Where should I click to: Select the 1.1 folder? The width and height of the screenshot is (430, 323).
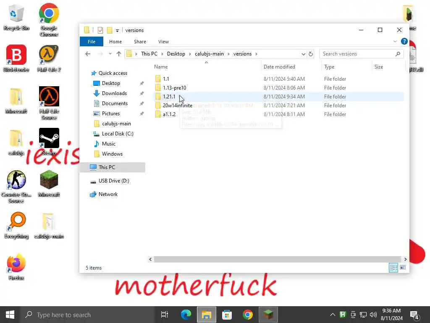279,79
